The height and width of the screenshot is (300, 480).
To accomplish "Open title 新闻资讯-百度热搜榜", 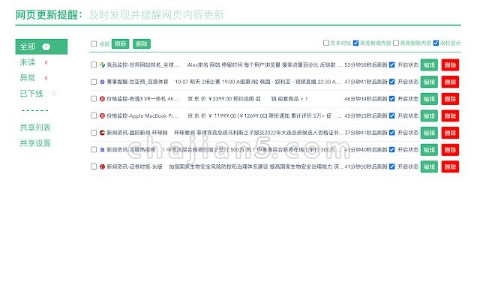I will click(131, 150).
